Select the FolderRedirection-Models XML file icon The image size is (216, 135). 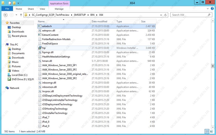(40, 39)
